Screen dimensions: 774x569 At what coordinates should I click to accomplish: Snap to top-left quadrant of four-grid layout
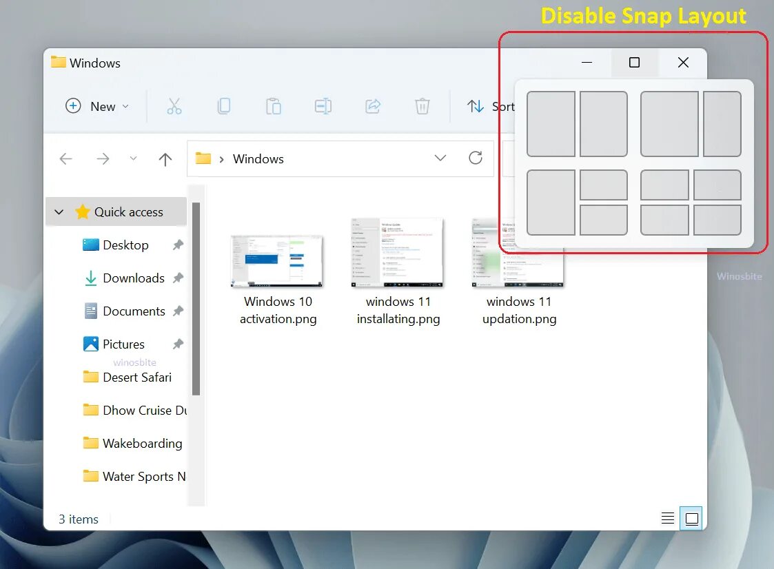[664, 185]
